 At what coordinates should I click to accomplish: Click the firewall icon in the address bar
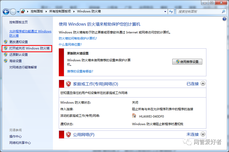[x=23, y=11]
